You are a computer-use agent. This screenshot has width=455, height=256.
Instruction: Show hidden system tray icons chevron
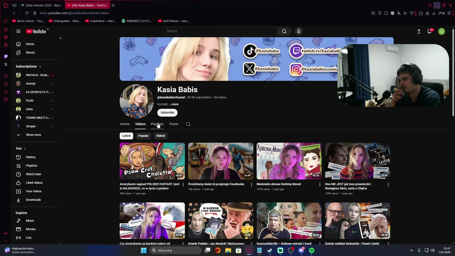(412, 250)
